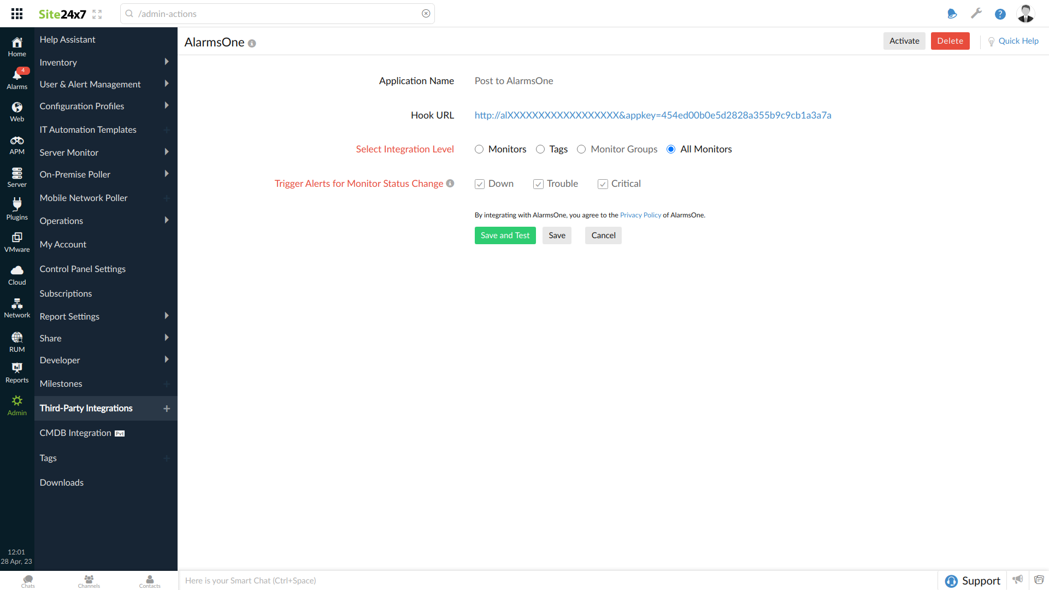Open the Alarms panel showing 4 alerts
1049x590 pixels.
click(x=16, y=78)
